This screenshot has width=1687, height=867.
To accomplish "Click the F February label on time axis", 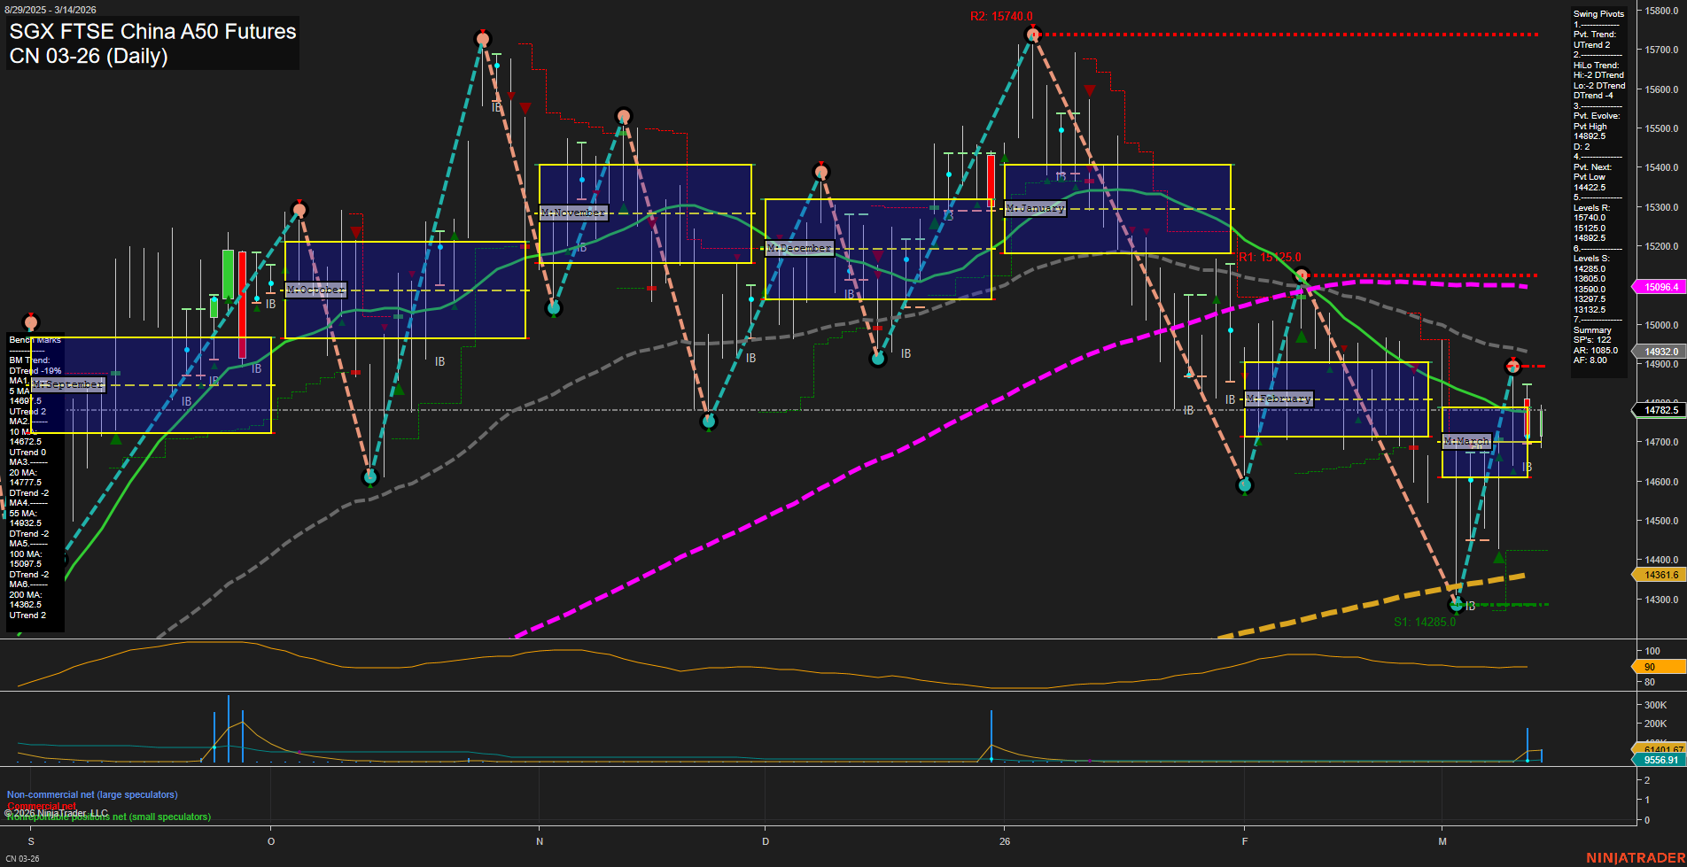I will (x=1245, y=841).
